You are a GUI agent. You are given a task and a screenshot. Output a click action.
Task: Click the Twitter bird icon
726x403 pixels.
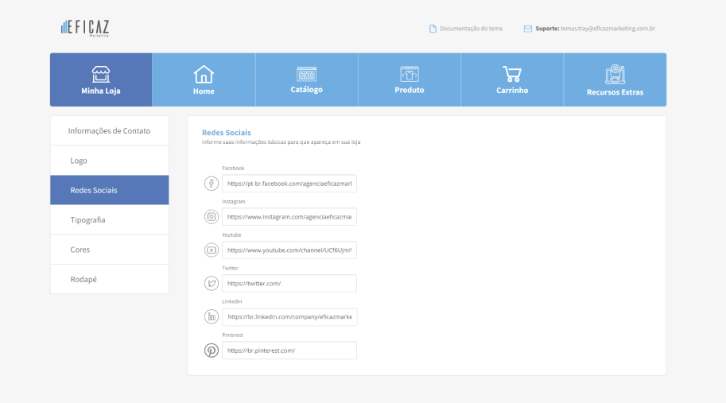tap(212, 283)
